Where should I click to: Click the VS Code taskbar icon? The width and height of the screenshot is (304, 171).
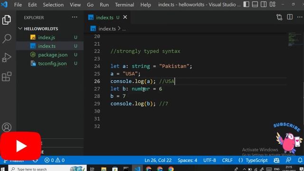pos(137,169)
